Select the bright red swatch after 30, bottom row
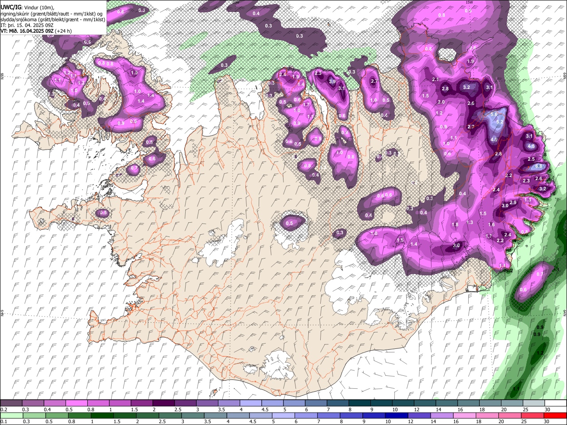The image size is (567, 425). click(x=556, y=416)
